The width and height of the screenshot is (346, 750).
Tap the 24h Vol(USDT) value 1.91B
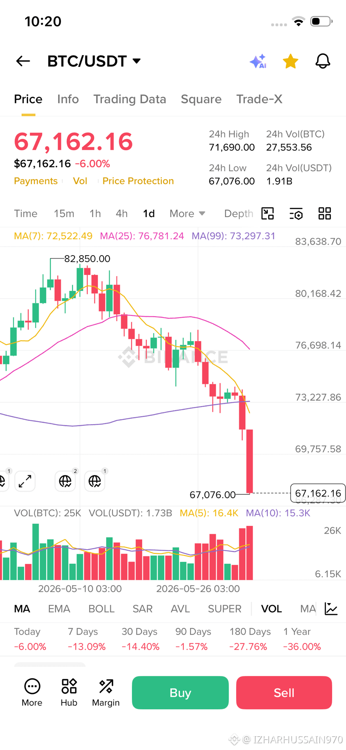(x=279, y=181)
